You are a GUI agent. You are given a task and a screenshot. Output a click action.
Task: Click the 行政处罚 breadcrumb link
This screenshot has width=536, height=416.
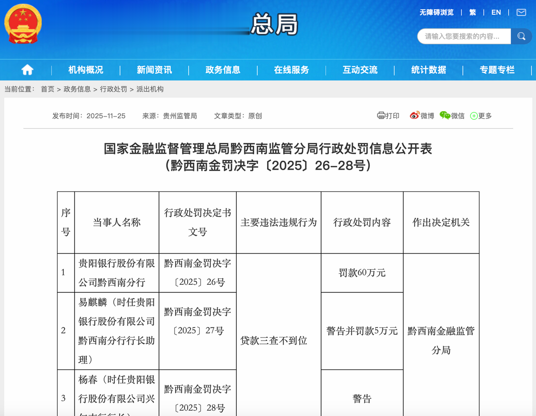coord(113,89)
